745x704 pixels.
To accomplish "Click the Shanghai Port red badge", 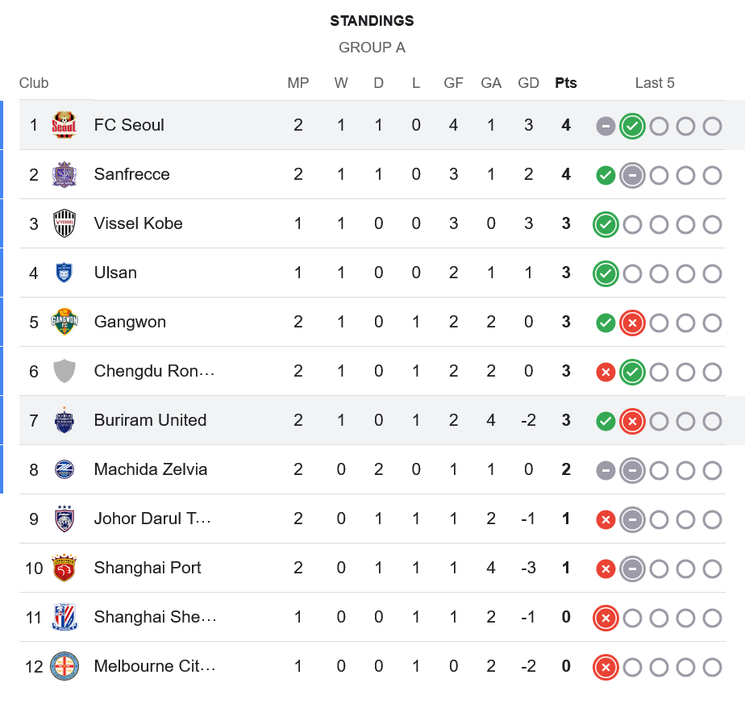I will point(65,568).
